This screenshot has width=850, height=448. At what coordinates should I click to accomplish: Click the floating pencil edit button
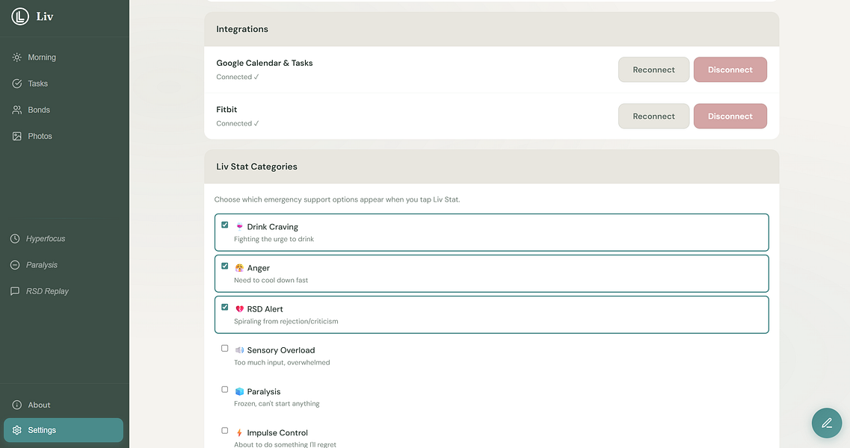click(x=827, y=423)
